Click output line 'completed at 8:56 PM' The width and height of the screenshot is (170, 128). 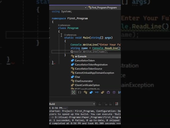[85, 123]
